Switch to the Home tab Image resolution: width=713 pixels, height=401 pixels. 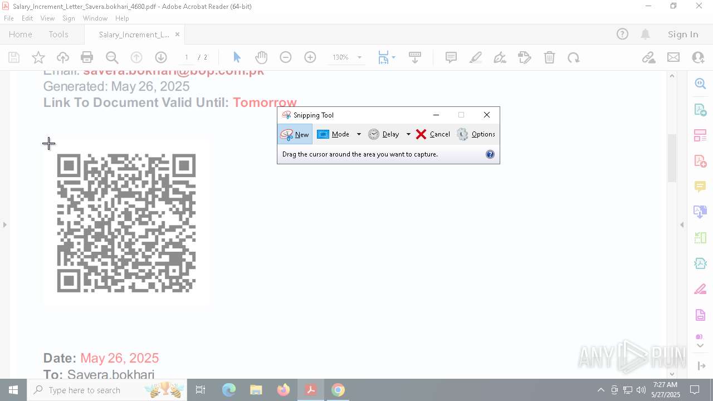click(21, 35)
